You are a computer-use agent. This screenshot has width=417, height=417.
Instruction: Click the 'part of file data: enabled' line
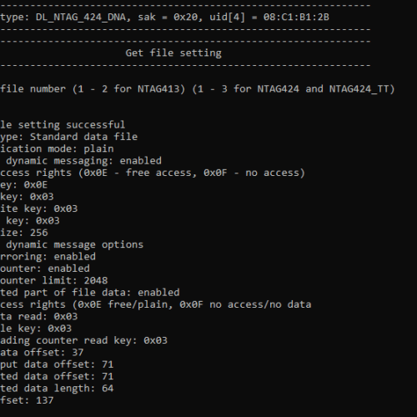coord(90,293)
